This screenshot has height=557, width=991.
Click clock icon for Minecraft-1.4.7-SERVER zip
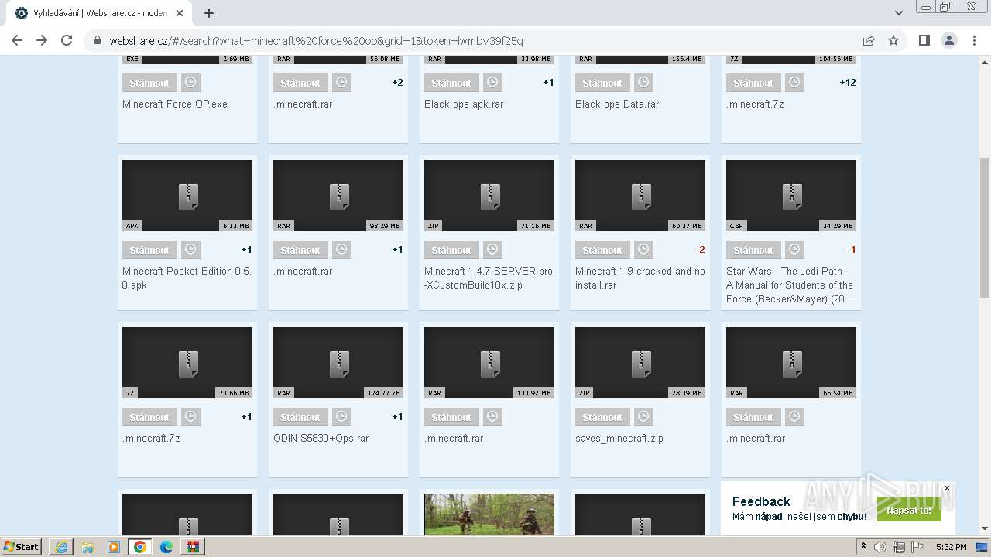(x=492, y=250)
